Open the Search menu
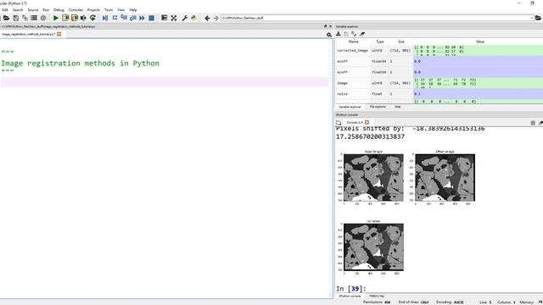The width and height of the screenshot is (543, 305). (x=18, y=10)
